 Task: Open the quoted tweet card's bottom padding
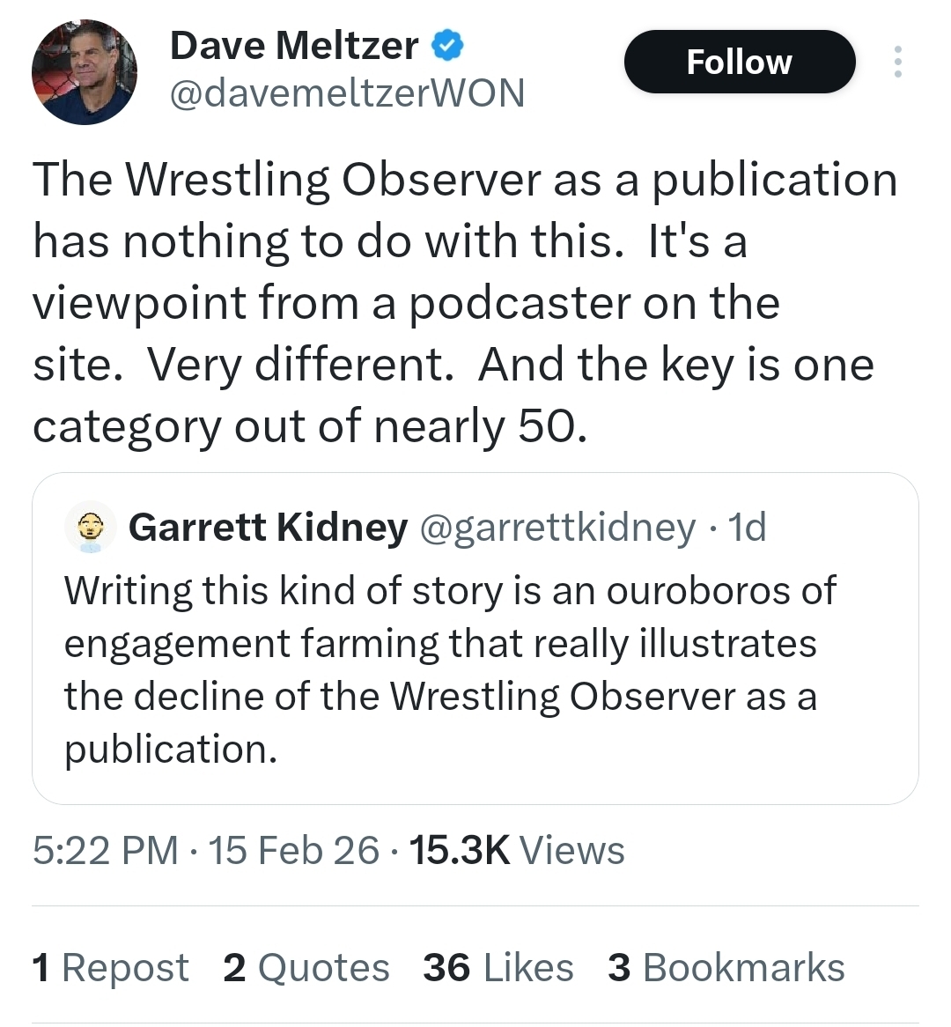[x=475, y=787]
